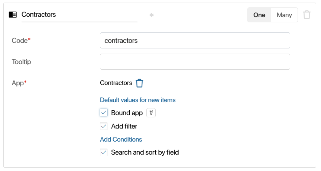The image size is (321, 171).
Task: Remove the linked Contractors app with the blue trash icon
Action: point(139,83)
